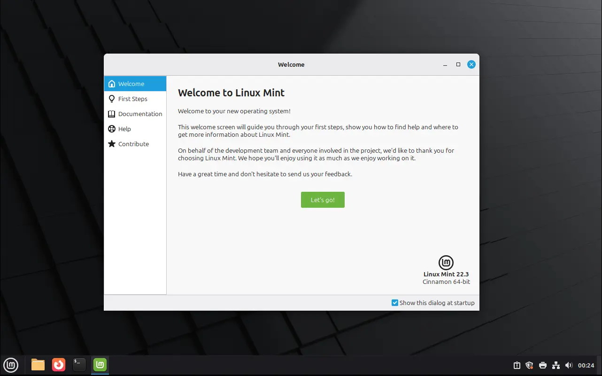Select Documentation in the sidebar
The image size is (602, 376).
[139, 114]
